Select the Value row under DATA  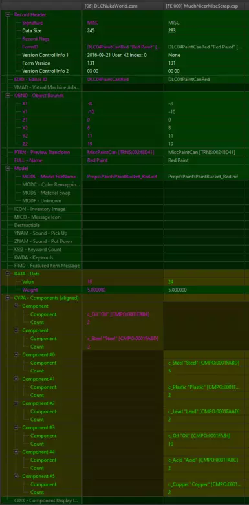pos(124,282)
